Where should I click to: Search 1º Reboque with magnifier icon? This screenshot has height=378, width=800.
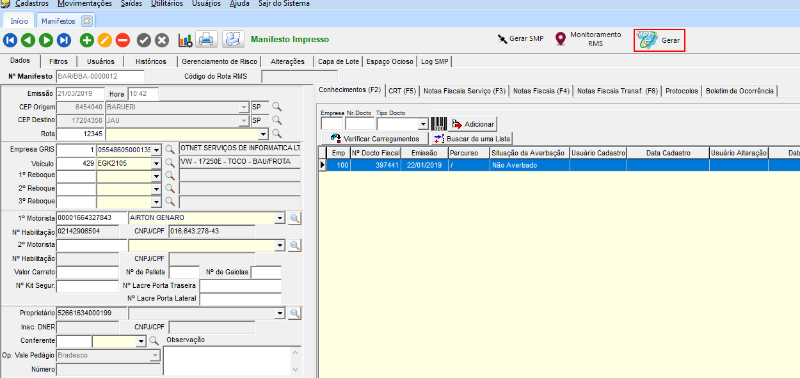point(170,175)
